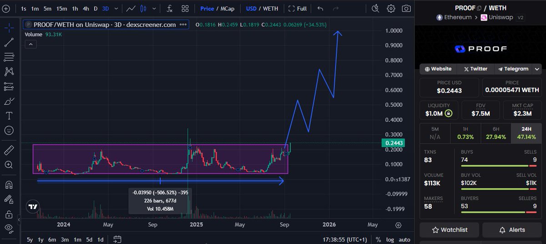Open the quick search icon
This screenshot has width=546, height=244.
(x=375, y=8)
